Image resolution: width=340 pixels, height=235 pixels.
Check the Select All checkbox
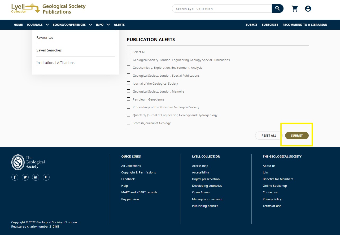[129, 52]
